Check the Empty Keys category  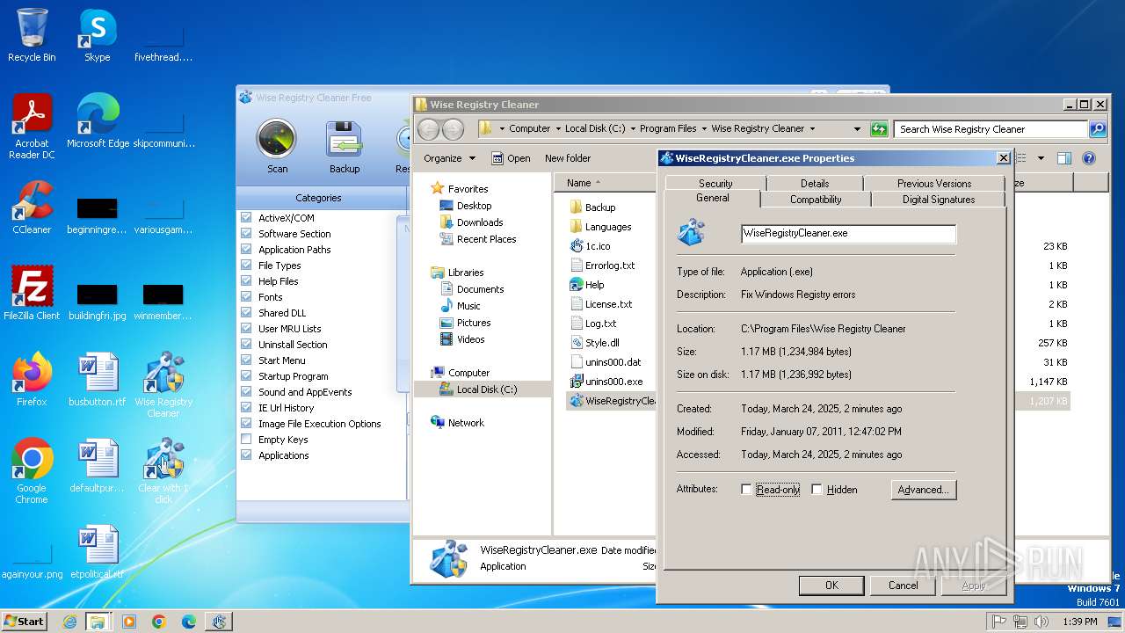(246, 440)
